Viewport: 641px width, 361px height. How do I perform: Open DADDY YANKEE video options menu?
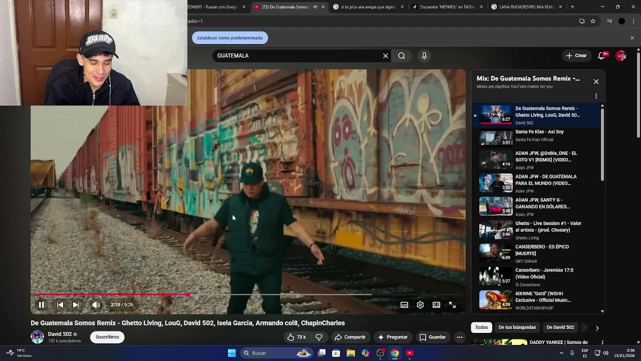(602, 342)
